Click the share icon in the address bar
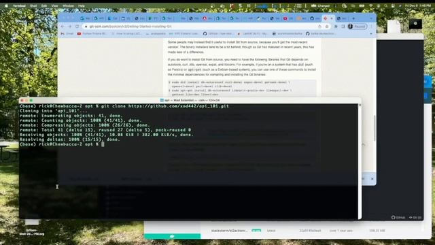435x245 pixels. (x=319, y=27)
